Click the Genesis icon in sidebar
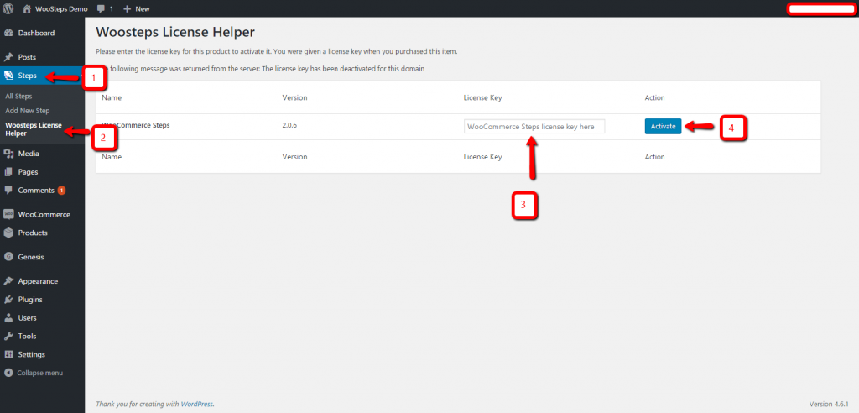This screenshot has width=859, height=413. (8, 257)
